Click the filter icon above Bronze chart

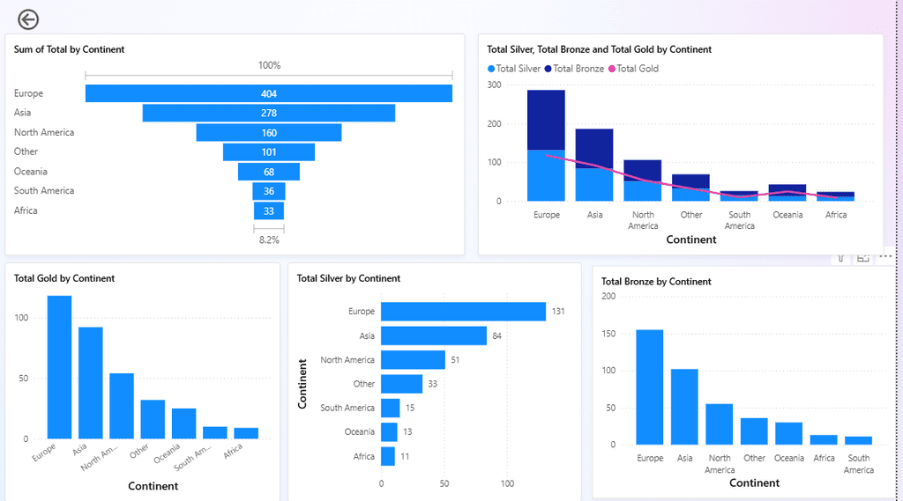840,257
